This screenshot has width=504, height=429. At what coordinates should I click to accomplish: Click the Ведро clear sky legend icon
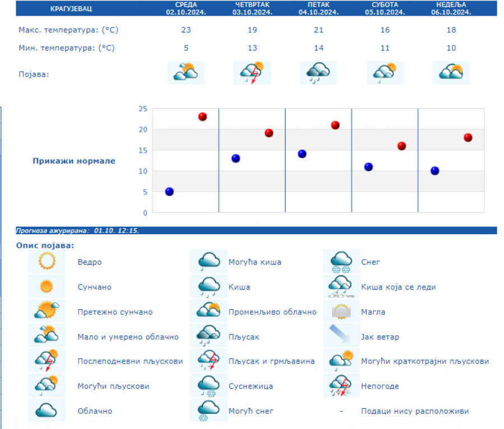46,262
